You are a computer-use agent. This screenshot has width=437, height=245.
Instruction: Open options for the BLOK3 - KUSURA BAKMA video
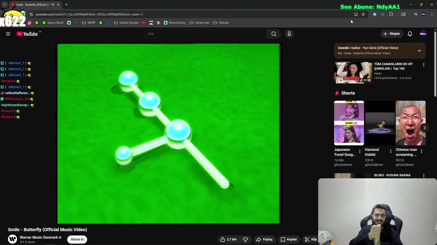pos(424,176)
